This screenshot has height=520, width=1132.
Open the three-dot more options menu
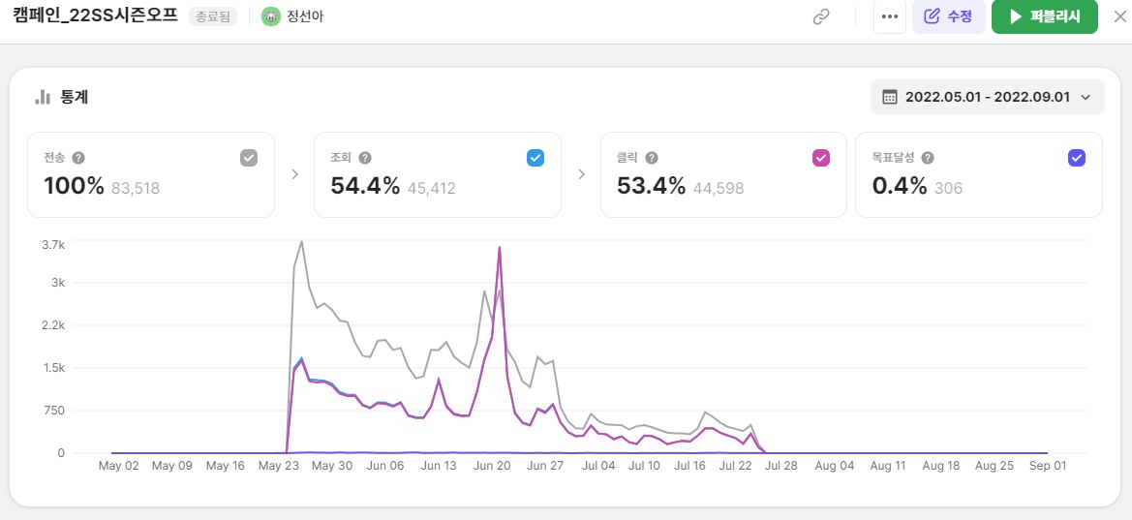point(889,16)
